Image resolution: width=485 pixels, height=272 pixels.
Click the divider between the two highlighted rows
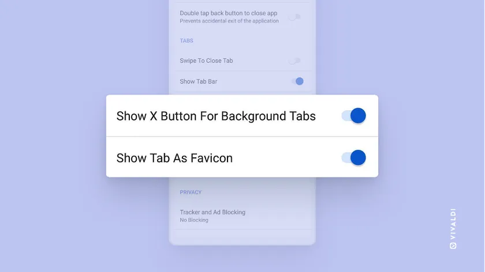click(x=242, y=136)
